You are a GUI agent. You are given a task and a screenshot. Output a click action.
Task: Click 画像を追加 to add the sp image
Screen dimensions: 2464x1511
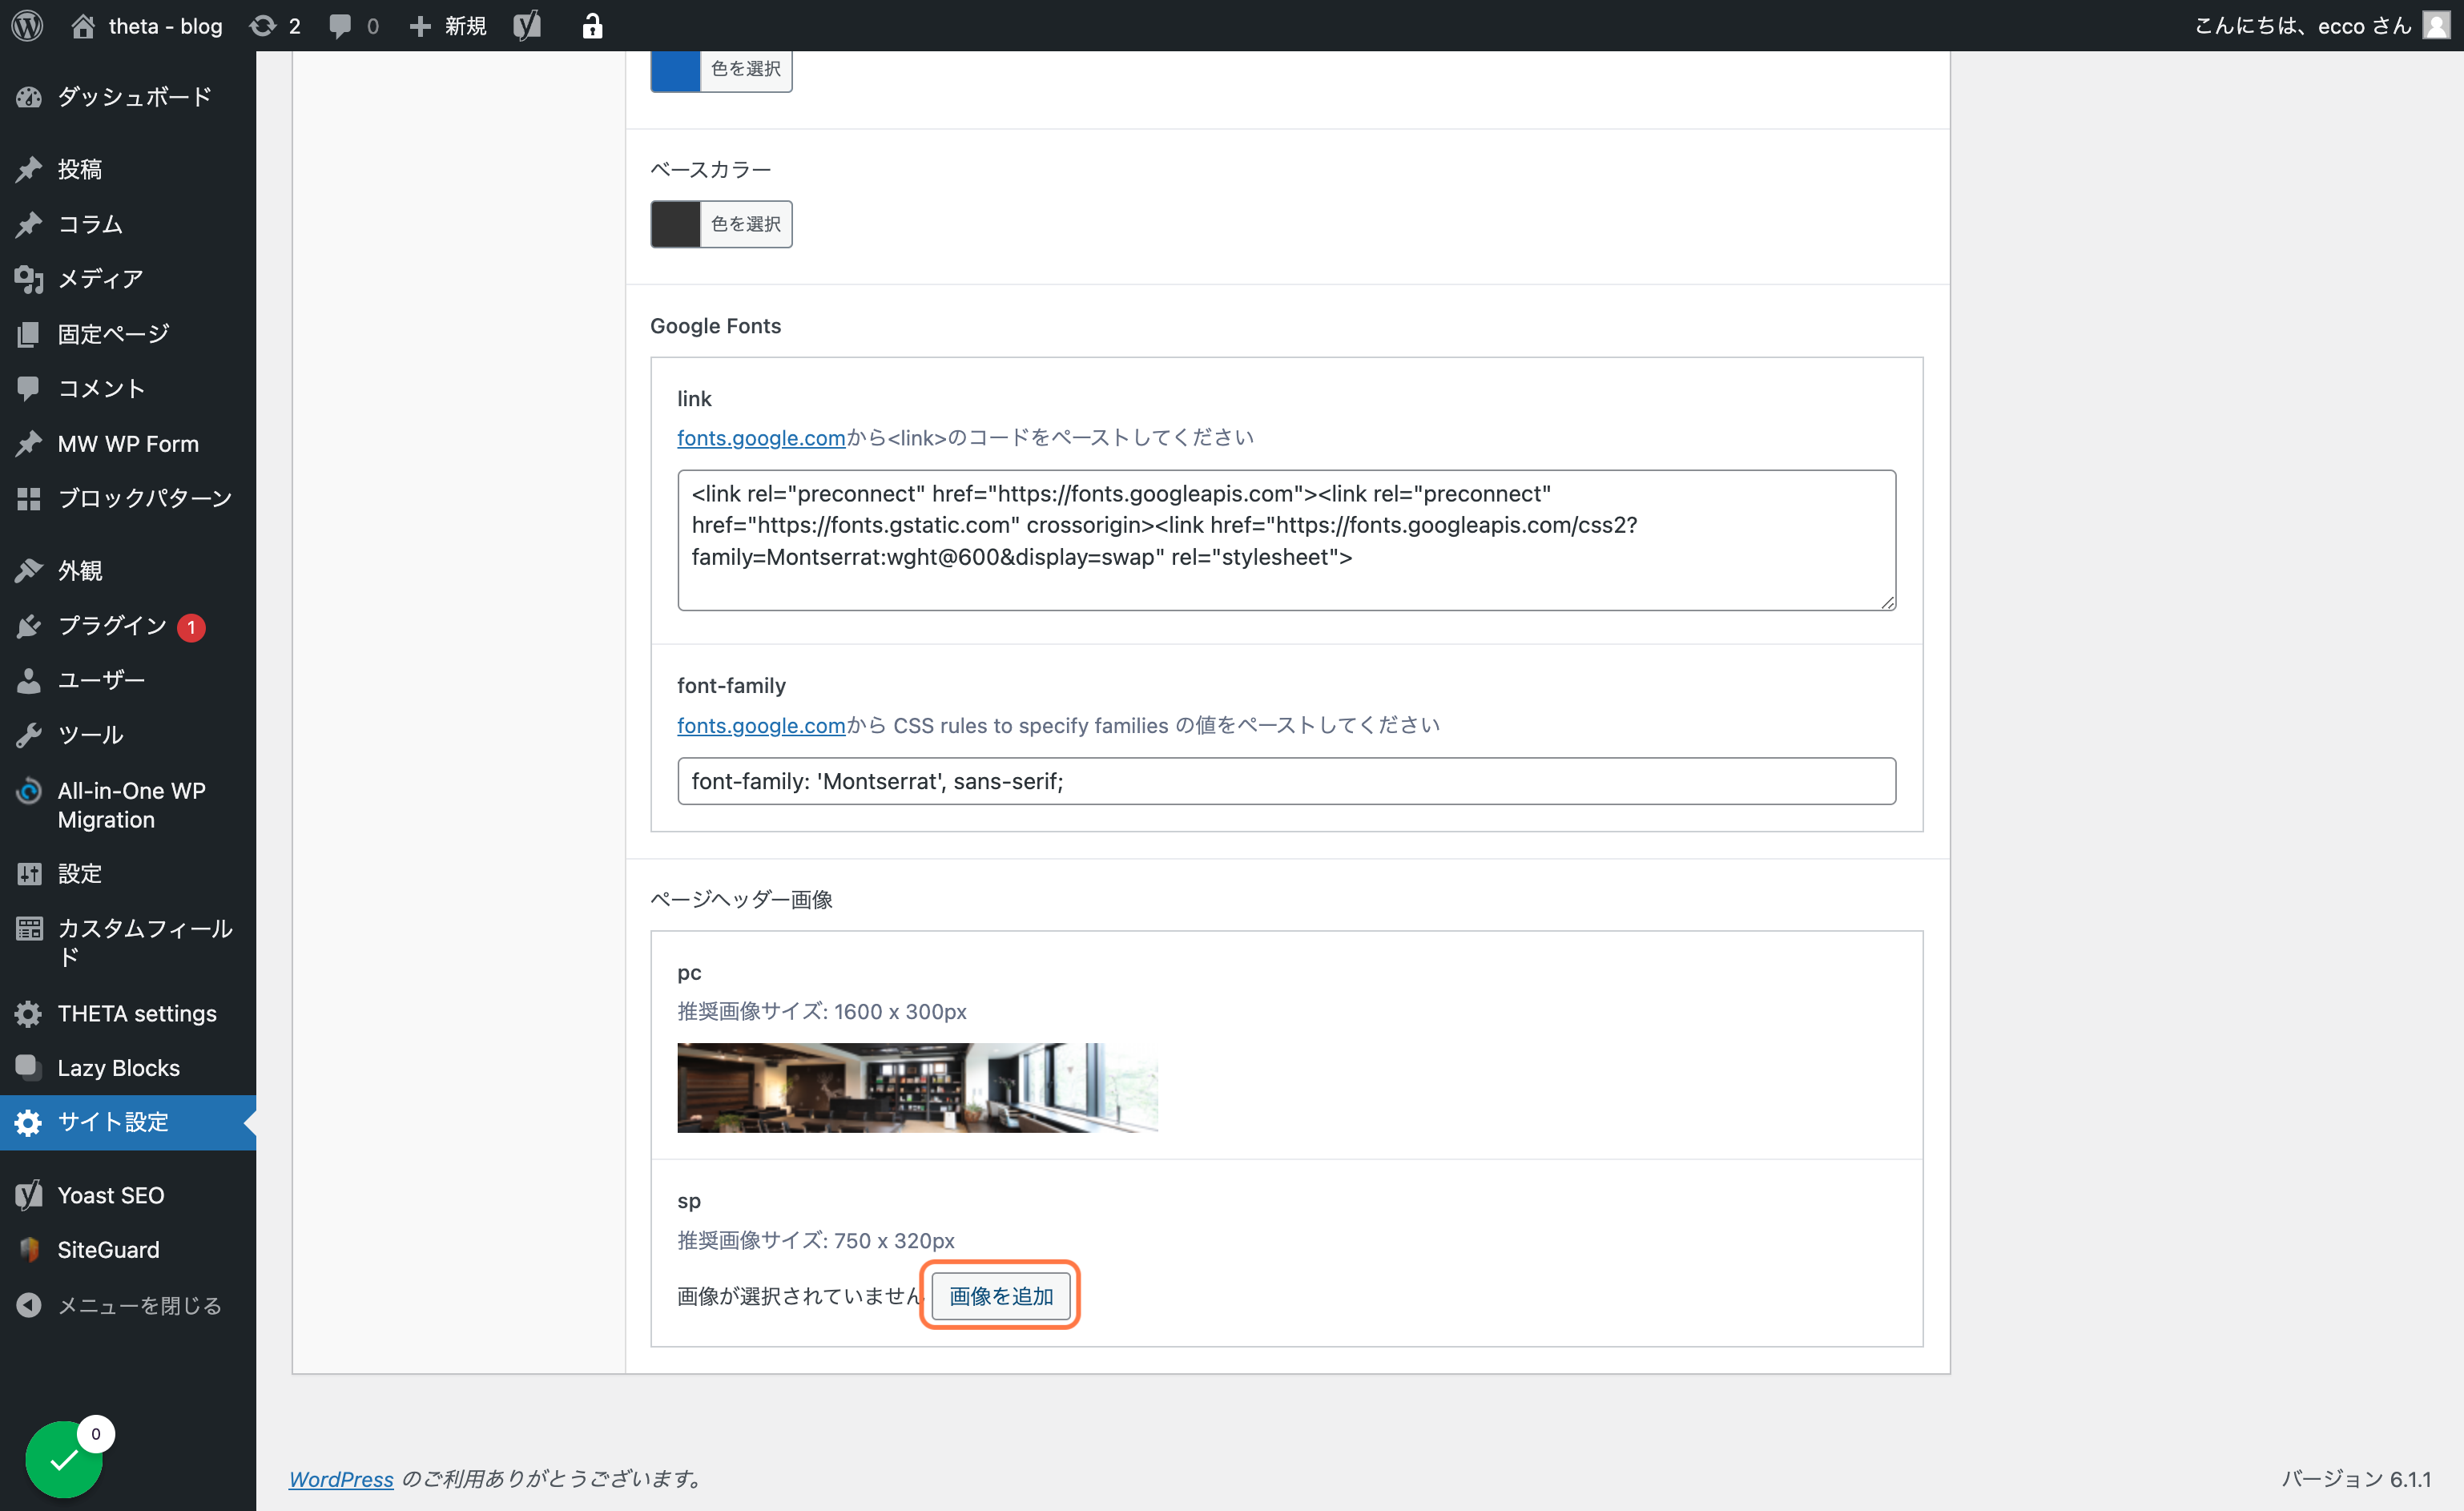(x=1000, y=1295)
